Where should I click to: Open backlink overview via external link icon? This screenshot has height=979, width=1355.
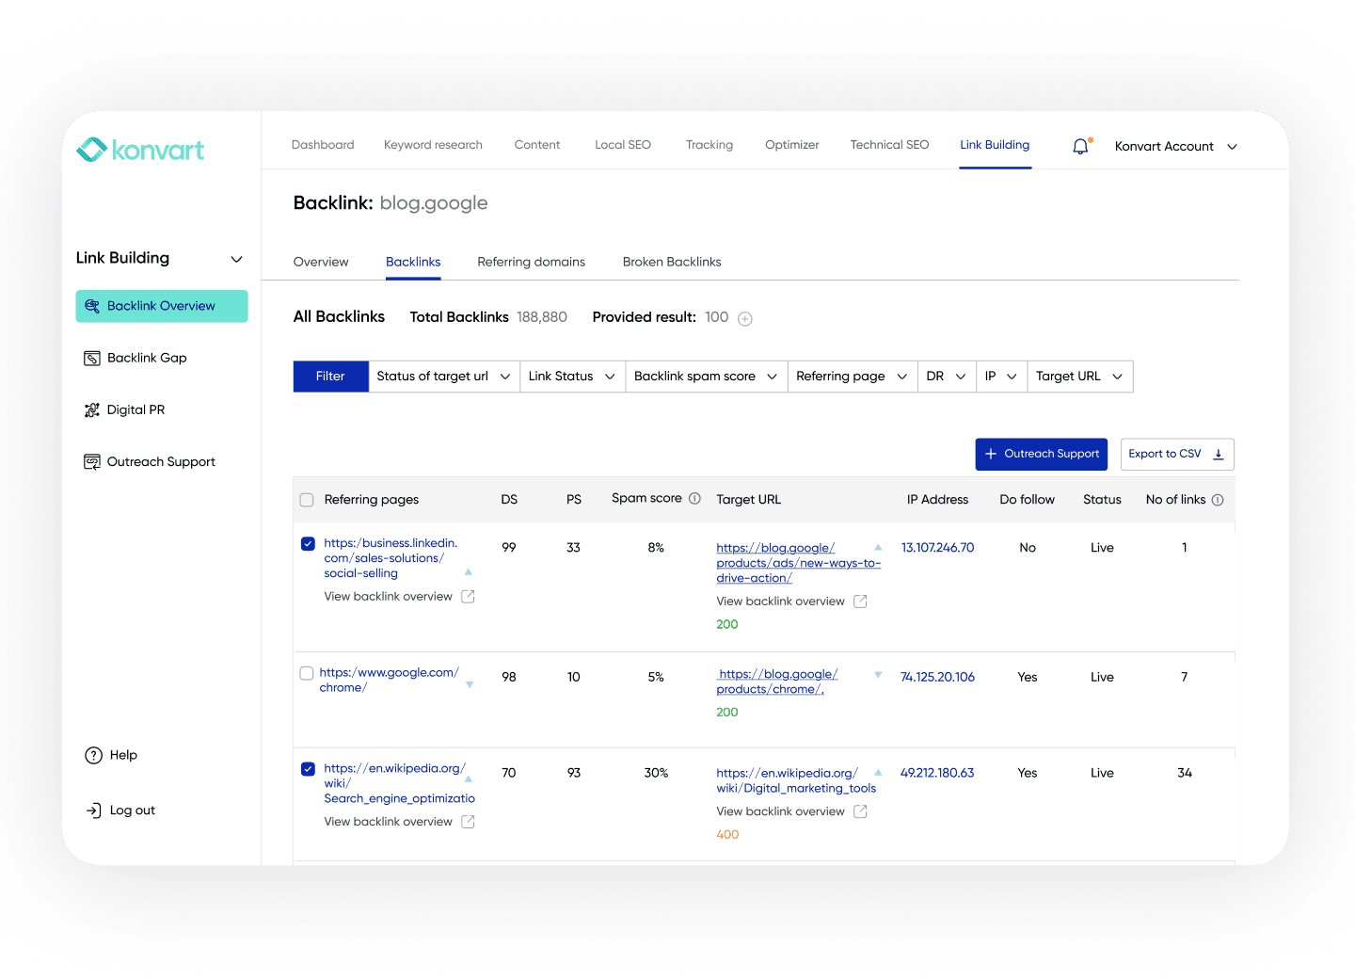(468, 596)
